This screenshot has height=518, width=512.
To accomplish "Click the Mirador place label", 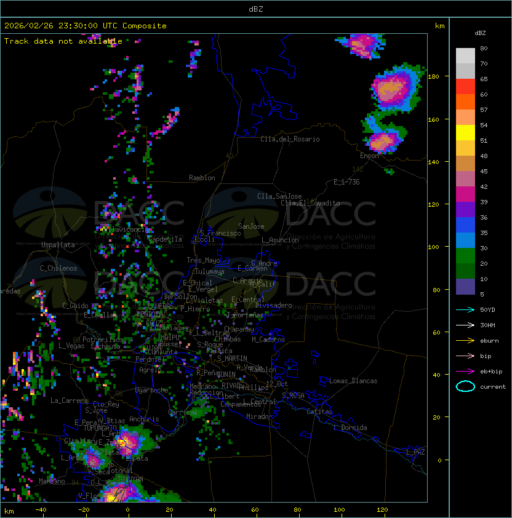I will coord(260,416).
